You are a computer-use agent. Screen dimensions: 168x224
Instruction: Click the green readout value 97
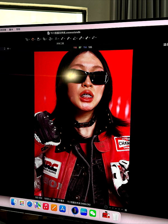coord(80,47)
